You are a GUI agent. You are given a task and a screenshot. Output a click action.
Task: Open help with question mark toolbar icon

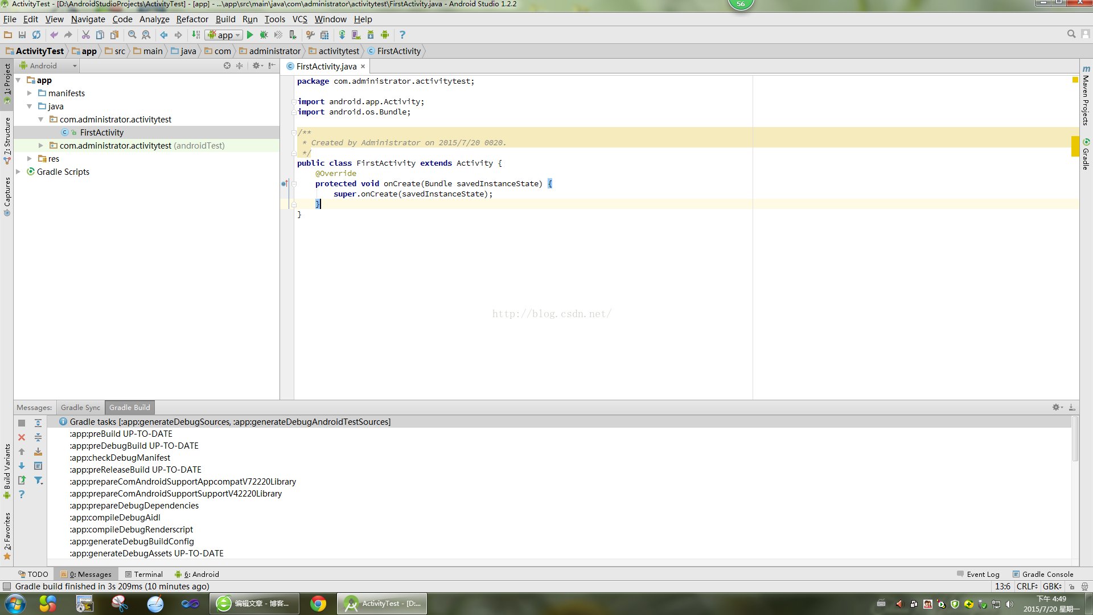[402, 35]
